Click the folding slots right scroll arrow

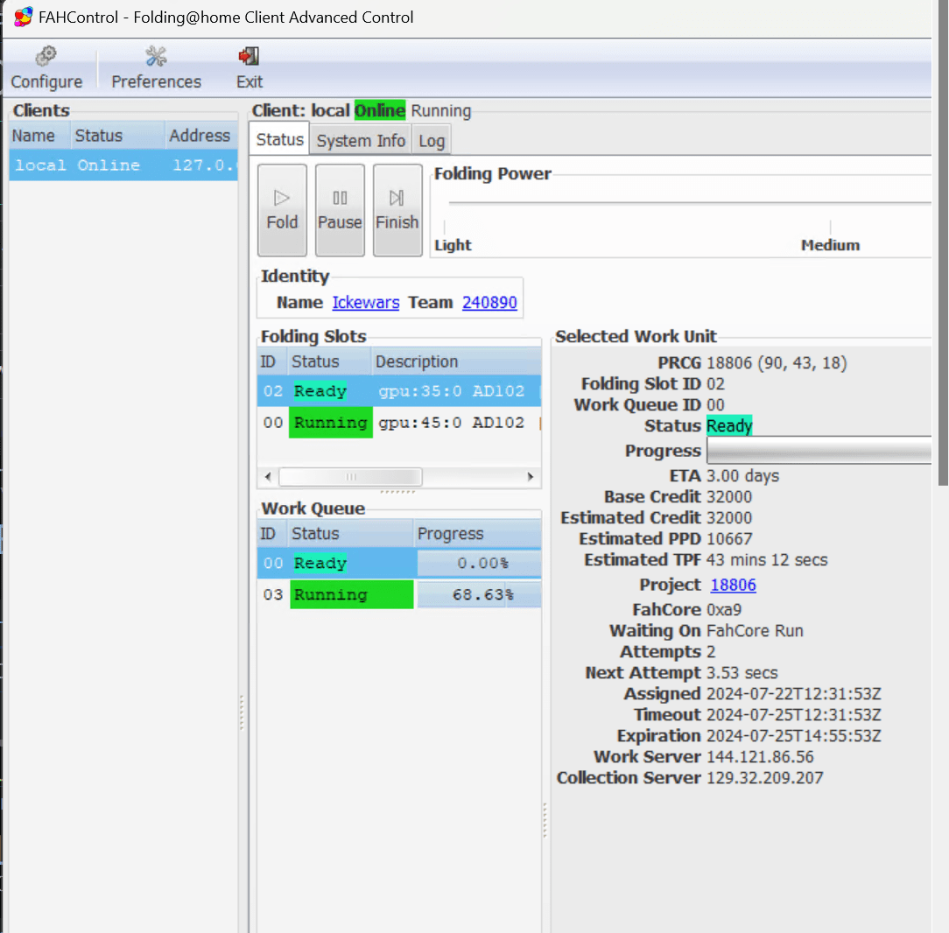[x=531, y=477]
